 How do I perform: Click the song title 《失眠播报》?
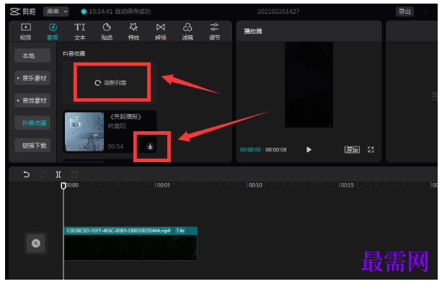tap(125, 117)
